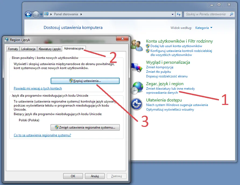Screen dimensions: 240x185
Task: Open the 'Kategoria' view dropdown
Action: 204,28
